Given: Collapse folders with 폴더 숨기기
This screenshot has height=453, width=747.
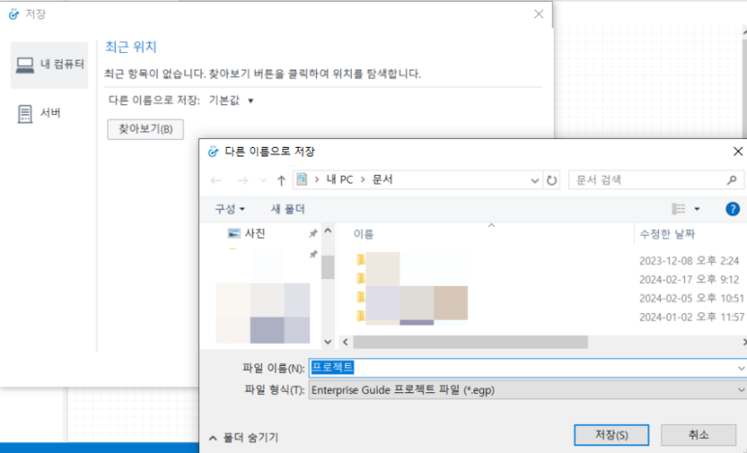Looking at the screenshot, I should [x=244, y=438].
